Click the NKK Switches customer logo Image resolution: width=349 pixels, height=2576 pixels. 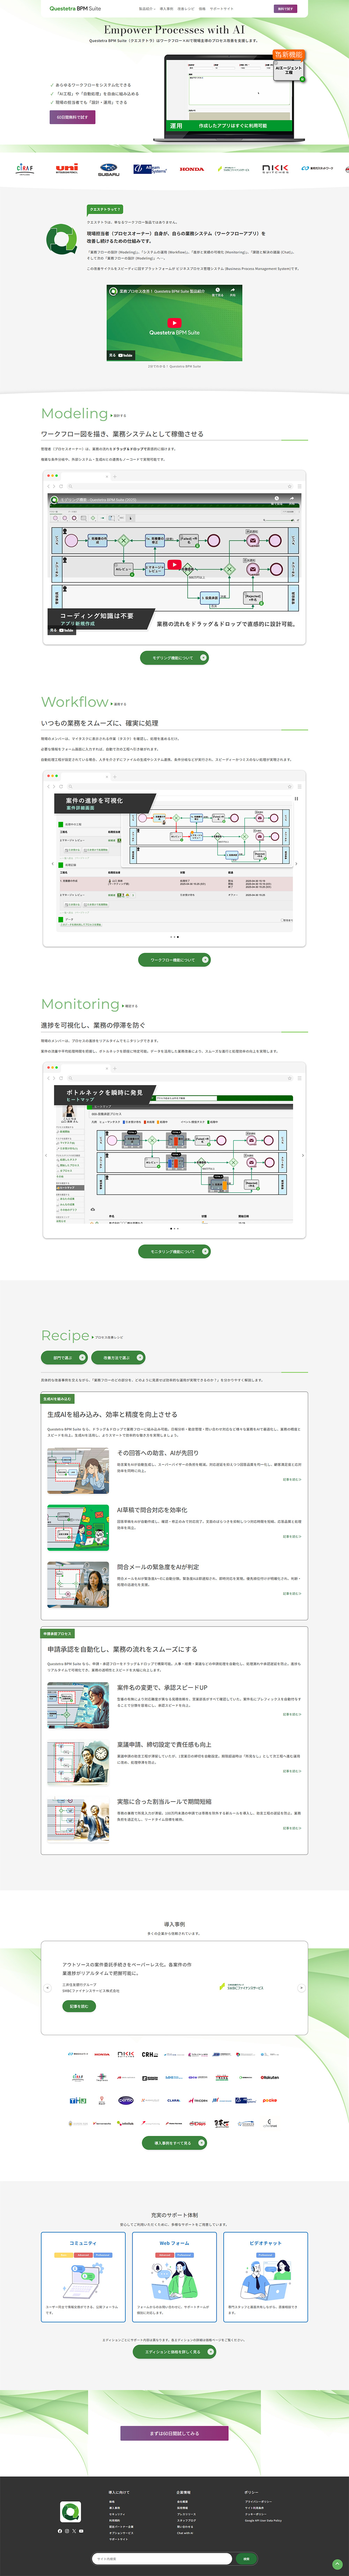(x=275, y=169)
